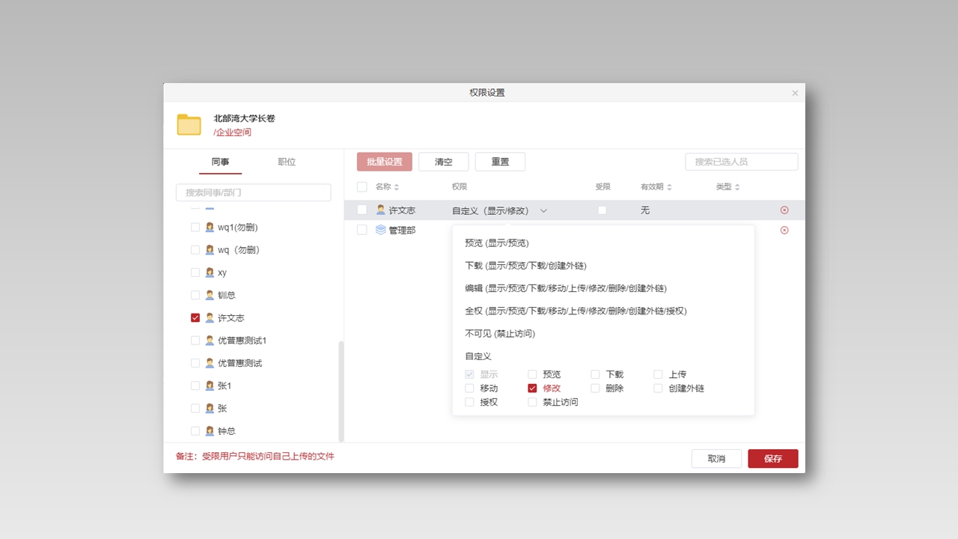This screenshot has height=539, width=958.
Task: Uncheck 许文志 in the colleague list
Action: pyautogui.click(x=195, y=317)
